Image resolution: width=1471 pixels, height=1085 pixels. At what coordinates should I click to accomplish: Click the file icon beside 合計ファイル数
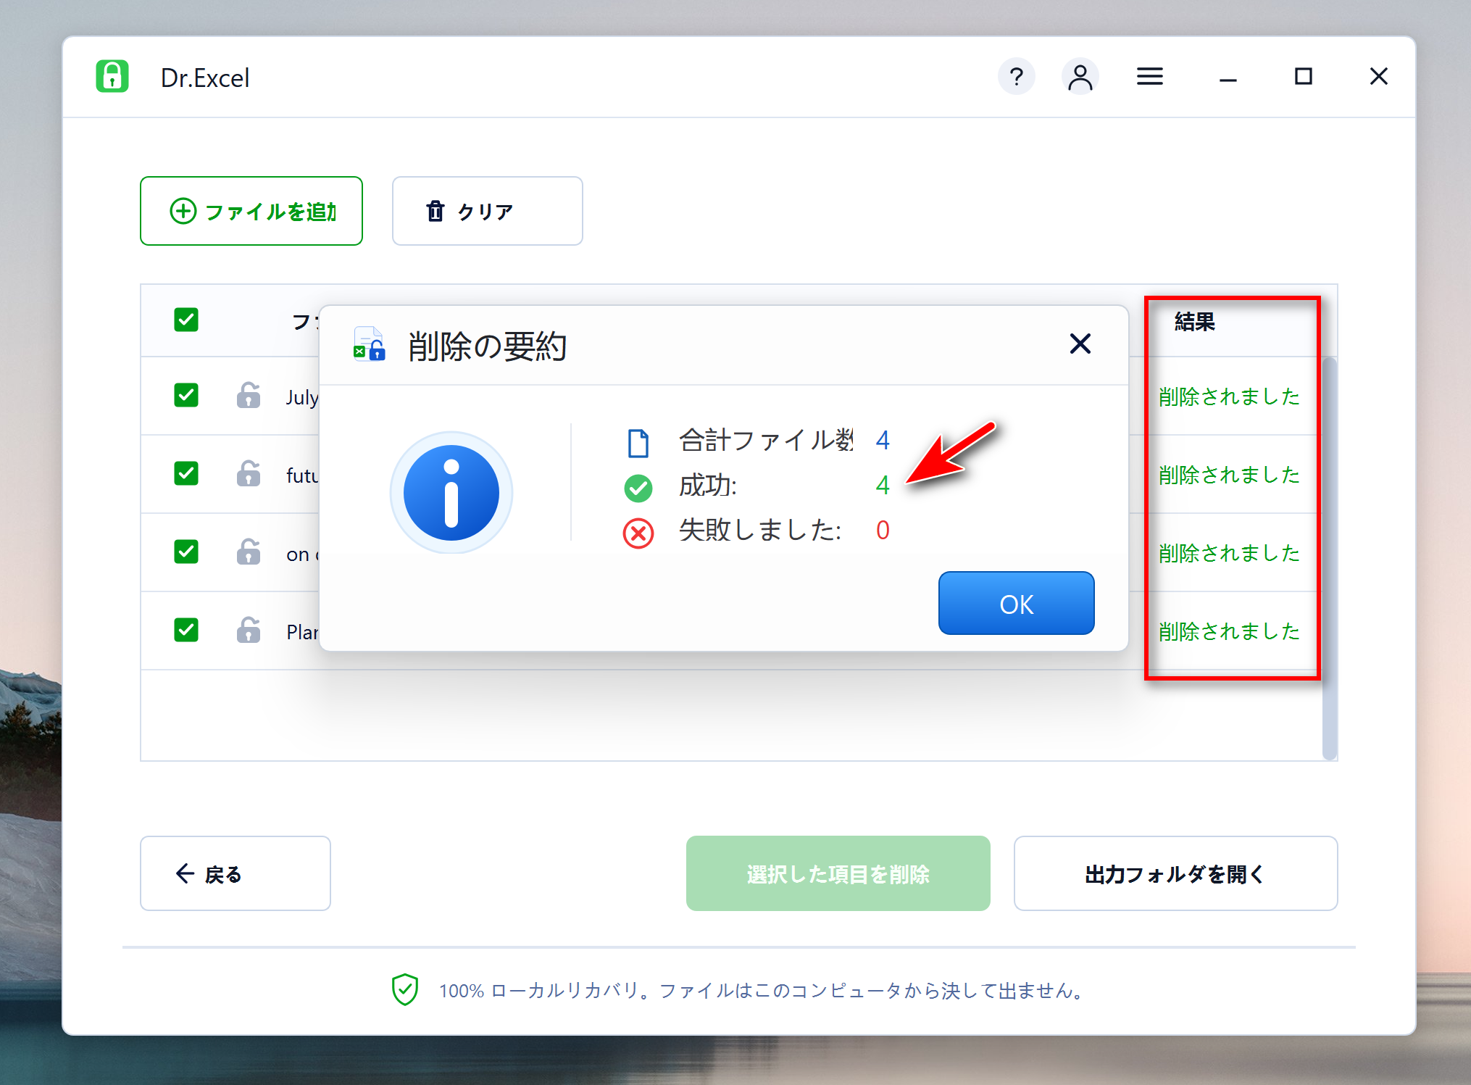638,443
